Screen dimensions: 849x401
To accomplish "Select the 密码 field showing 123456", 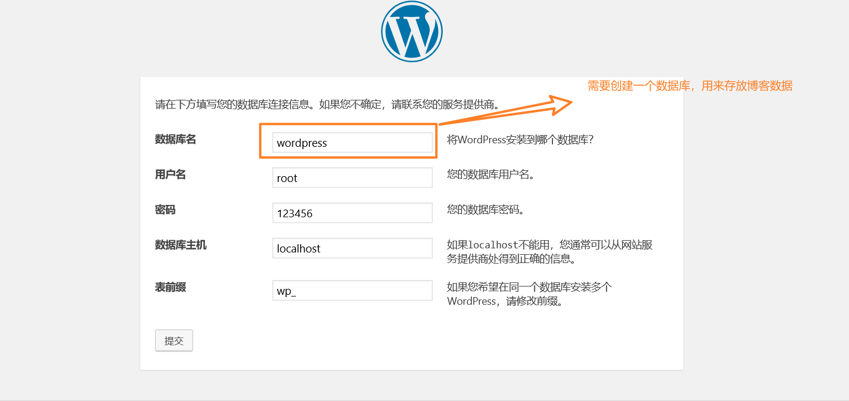I will (x=352, y=213).
